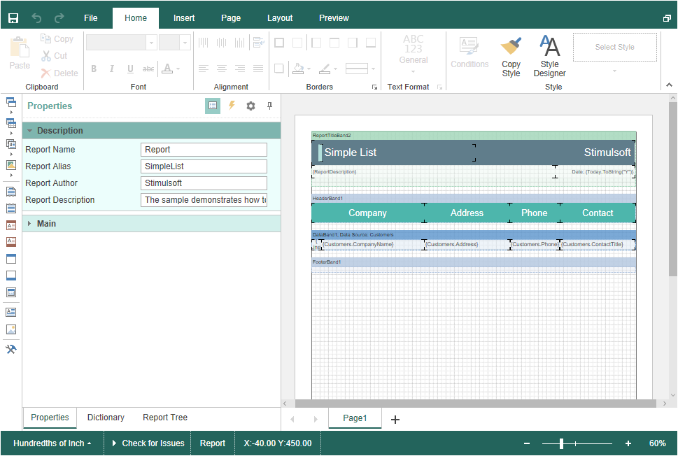This screenshot has height=456, width=678.
Task: Click the Report button in status bar
Action: pyautogui.click(x=213, y=443)
